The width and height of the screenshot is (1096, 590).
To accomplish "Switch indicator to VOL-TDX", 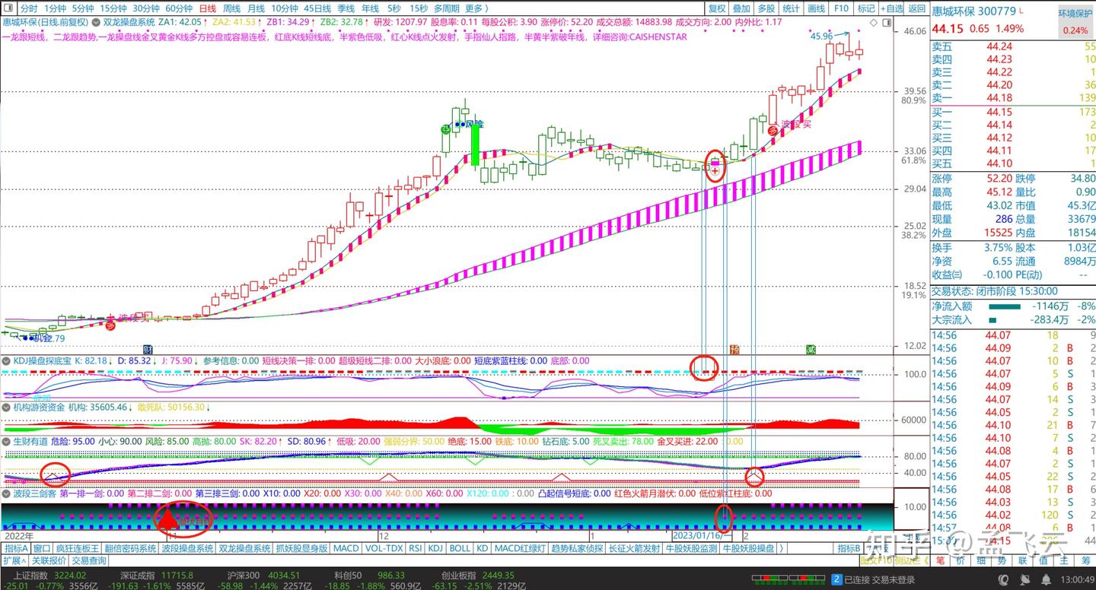I will [x=384, y=548].
